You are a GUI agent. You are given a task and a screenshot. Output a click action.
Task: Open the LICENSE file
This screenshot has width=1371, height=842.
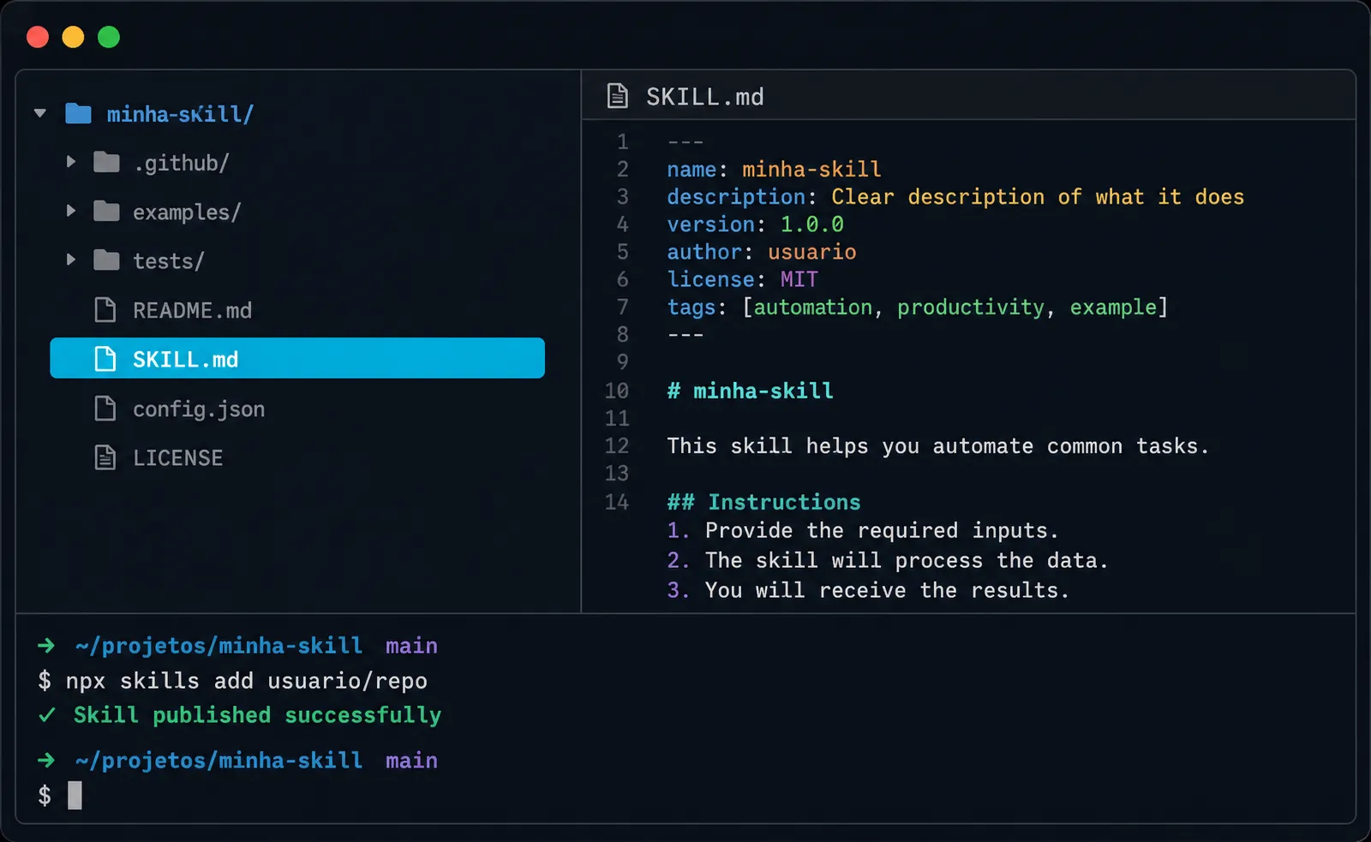(x=177, y=458)
